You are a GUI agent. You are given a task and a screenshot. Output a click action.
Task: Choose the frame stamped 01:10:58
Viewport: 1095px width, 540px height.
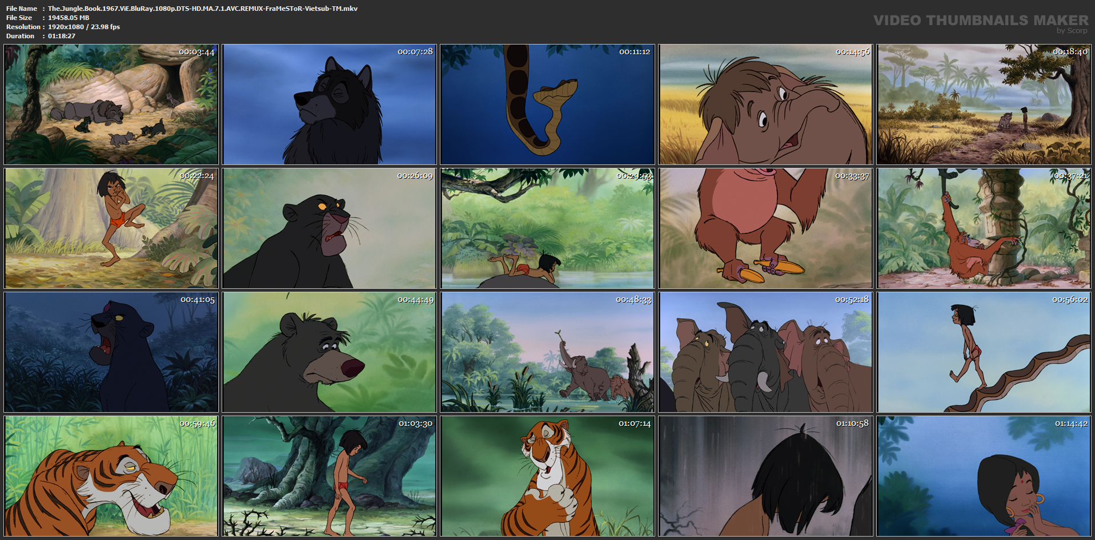click(765, 476)
